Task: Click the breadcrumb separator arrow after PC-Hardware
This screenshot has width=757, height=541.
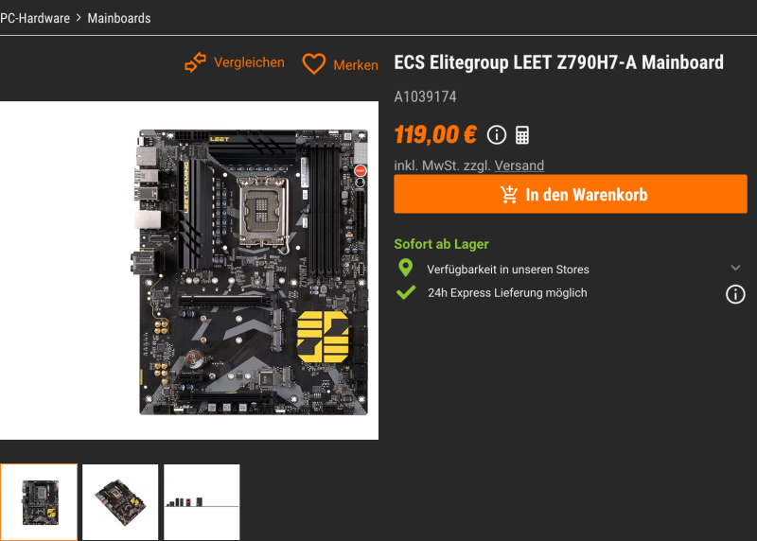Action: [79, 18]
